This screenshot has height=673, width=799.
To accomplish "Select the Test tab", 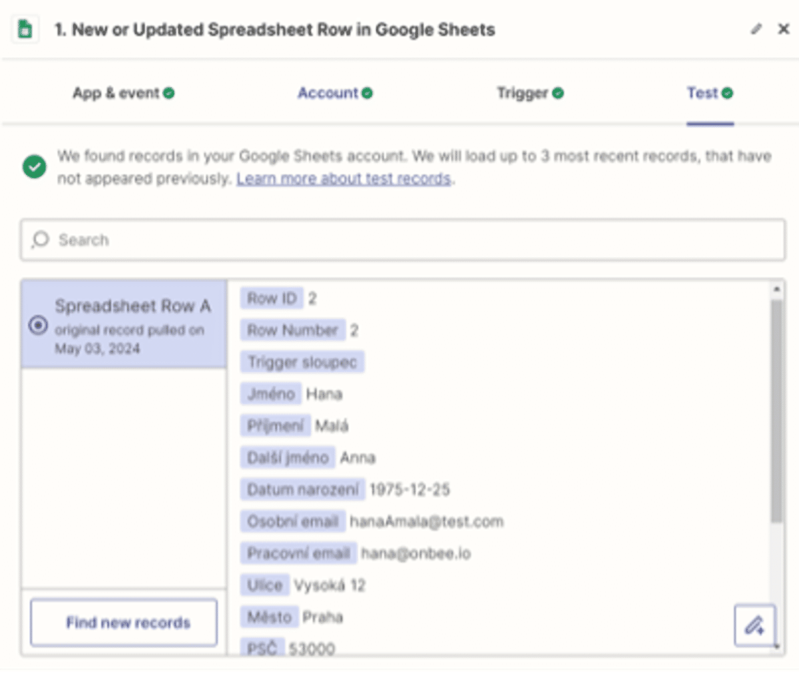I will coord(709,93).
